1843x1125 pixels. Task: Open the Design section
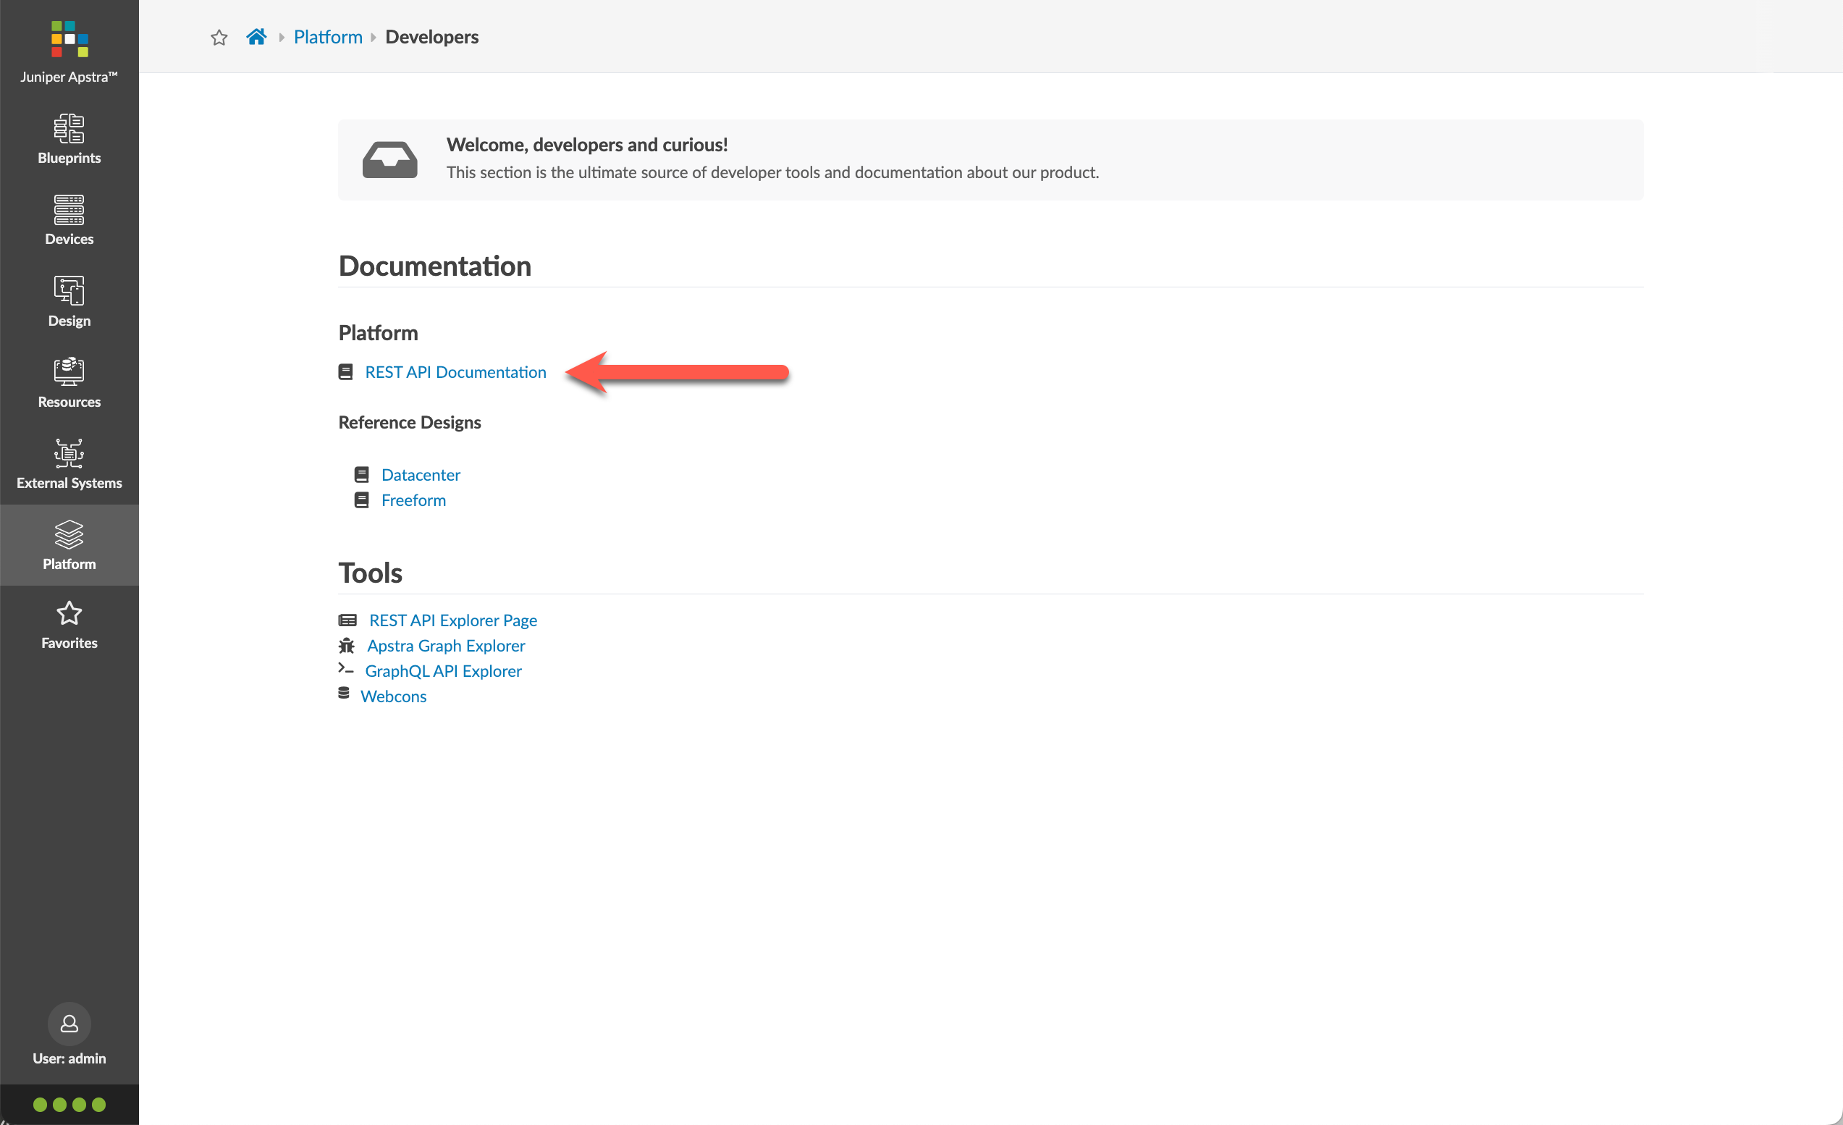click(69, 300)
